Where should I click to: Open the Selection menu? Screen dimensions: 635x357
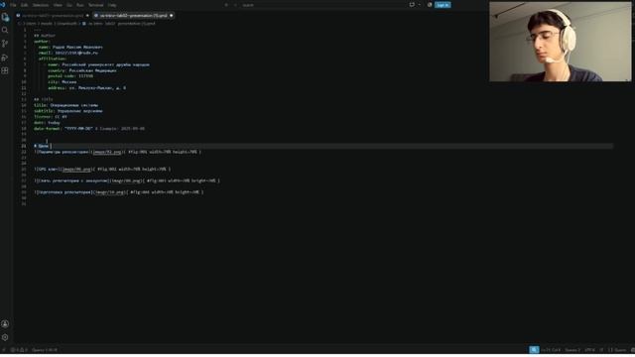point(41,5)
